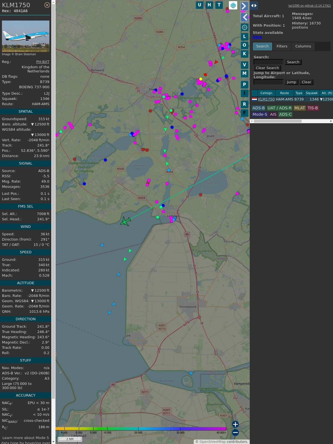The image size is (333, 444).
Task: Click the DIRECTION section header
Action: pos(26,319)
